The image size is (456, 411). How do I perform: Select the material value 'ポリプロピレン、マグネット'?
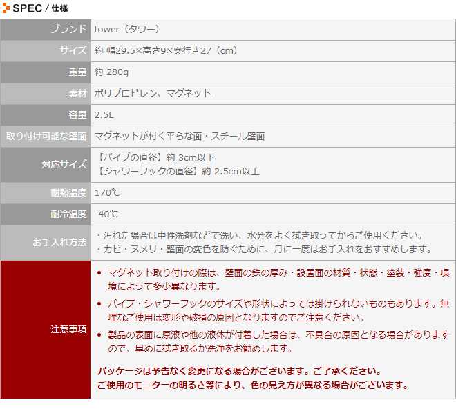(153, 94)
